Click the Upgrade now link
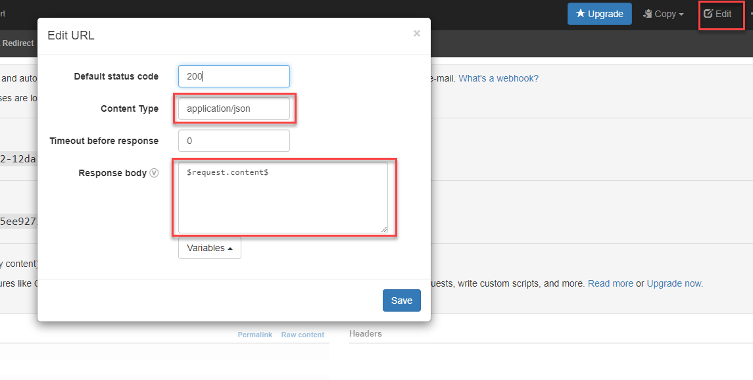 point(675,284)
